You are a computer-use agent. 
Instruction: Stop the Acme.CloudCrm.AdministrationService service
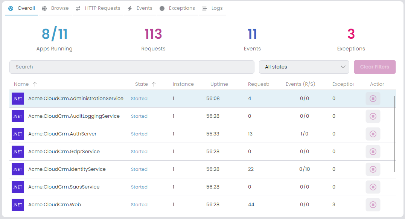[x=373, y=98]
